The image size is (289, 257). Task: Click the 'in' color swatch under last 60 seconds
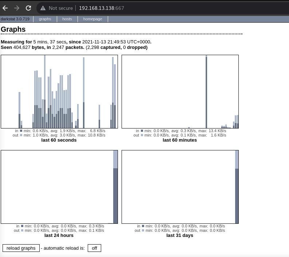click(21, 131)
